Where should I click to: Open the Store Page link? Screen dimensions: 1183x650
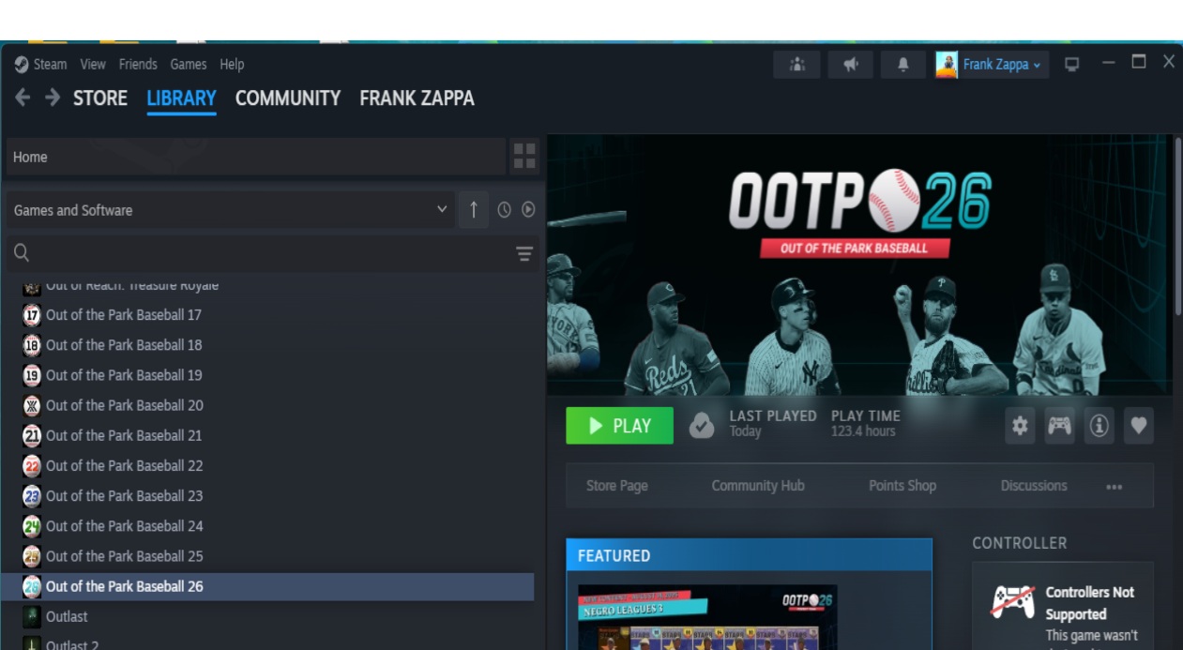616,486
